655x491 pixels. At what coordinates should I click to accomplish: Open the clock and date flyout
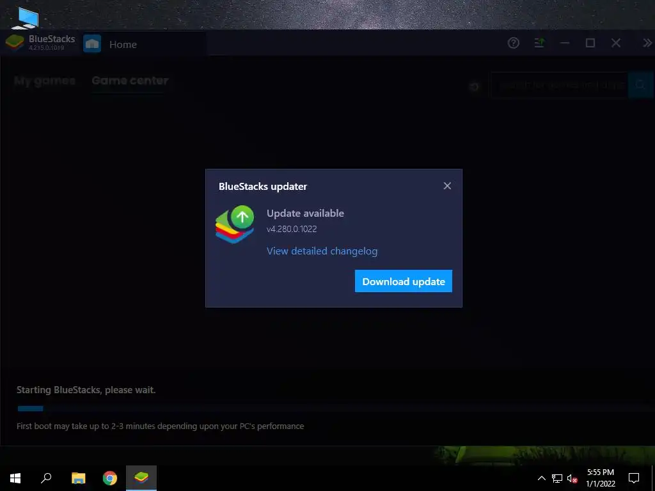click(600, 478)
